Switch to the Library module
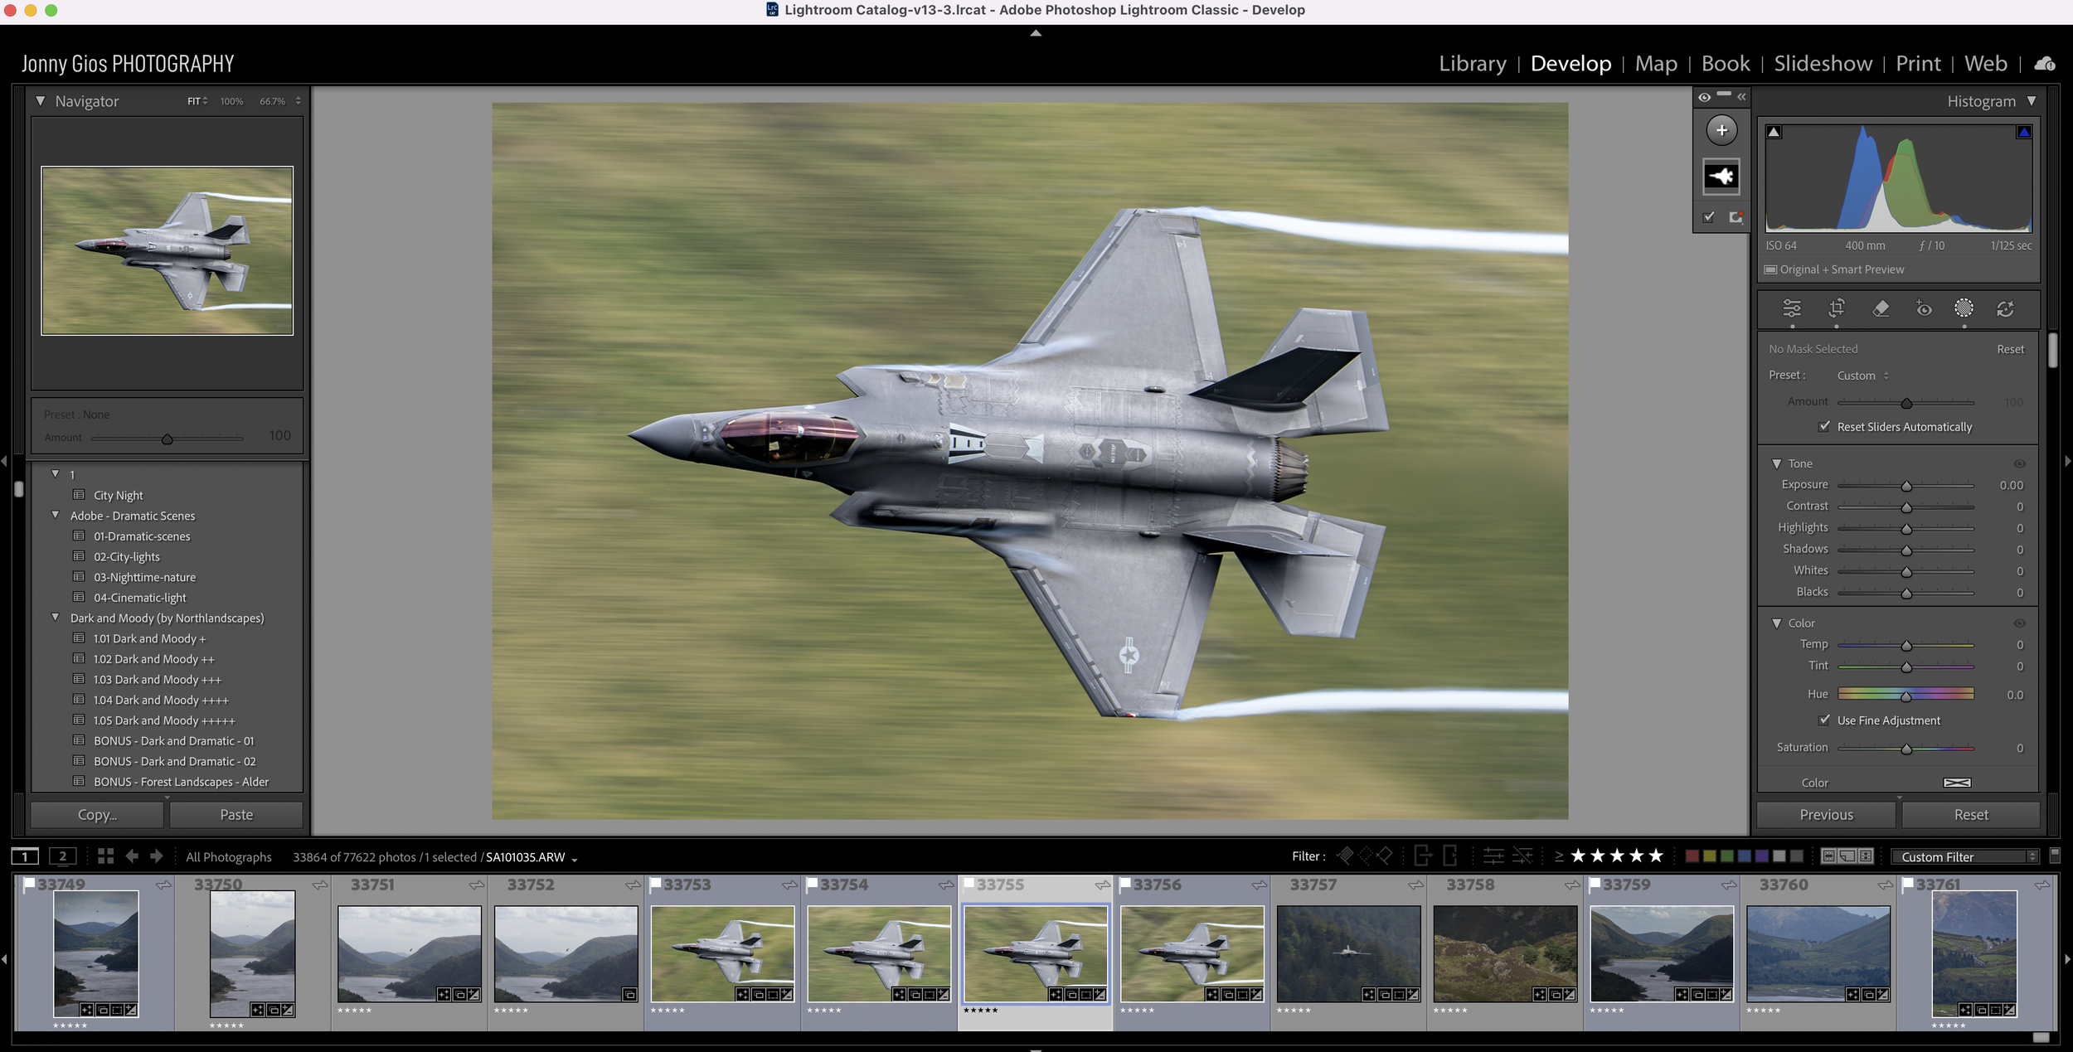The image size is (2073, 1052). (x=1472, y=64)
